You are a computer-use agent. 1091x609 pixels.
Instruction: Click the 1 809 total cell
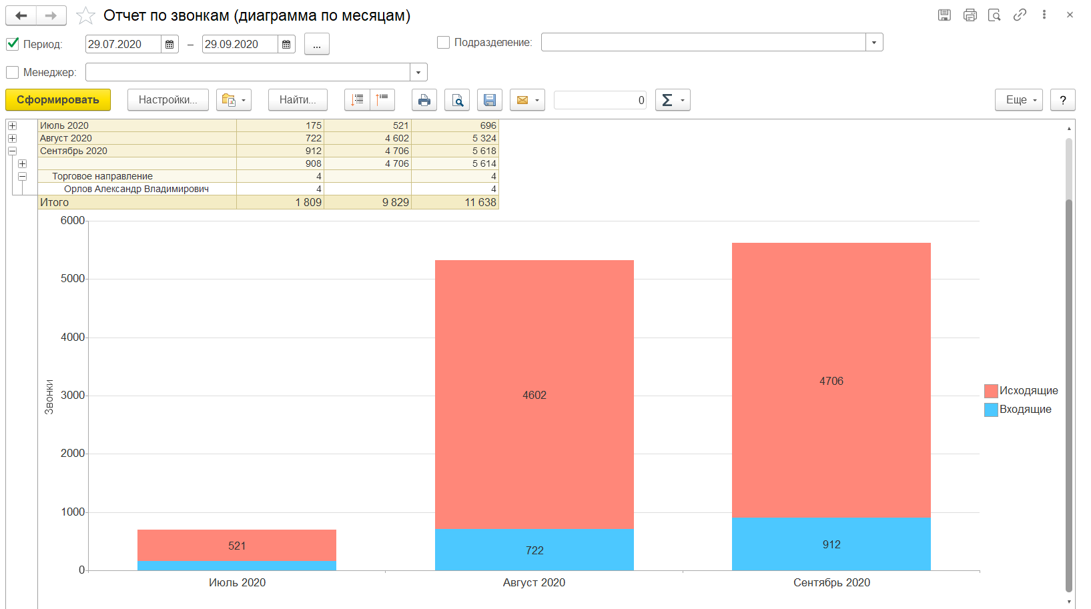pyautogui.click(x=280, y=202)
